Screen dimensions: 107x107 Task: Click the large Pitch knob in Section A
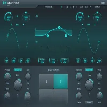[x=18, y=85]
